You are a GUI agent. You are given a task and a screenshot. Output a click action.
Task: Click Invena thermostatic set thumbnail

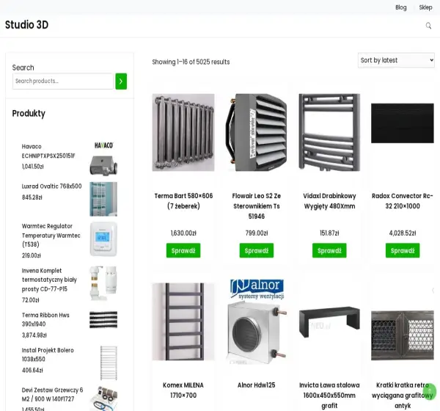pyautogui.click(x=103, y=283)
